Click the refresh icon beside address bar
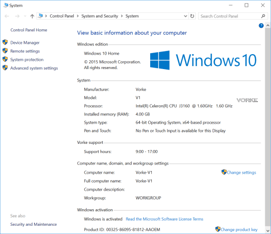This screenshot has width=271, height=234. point(192,16)
